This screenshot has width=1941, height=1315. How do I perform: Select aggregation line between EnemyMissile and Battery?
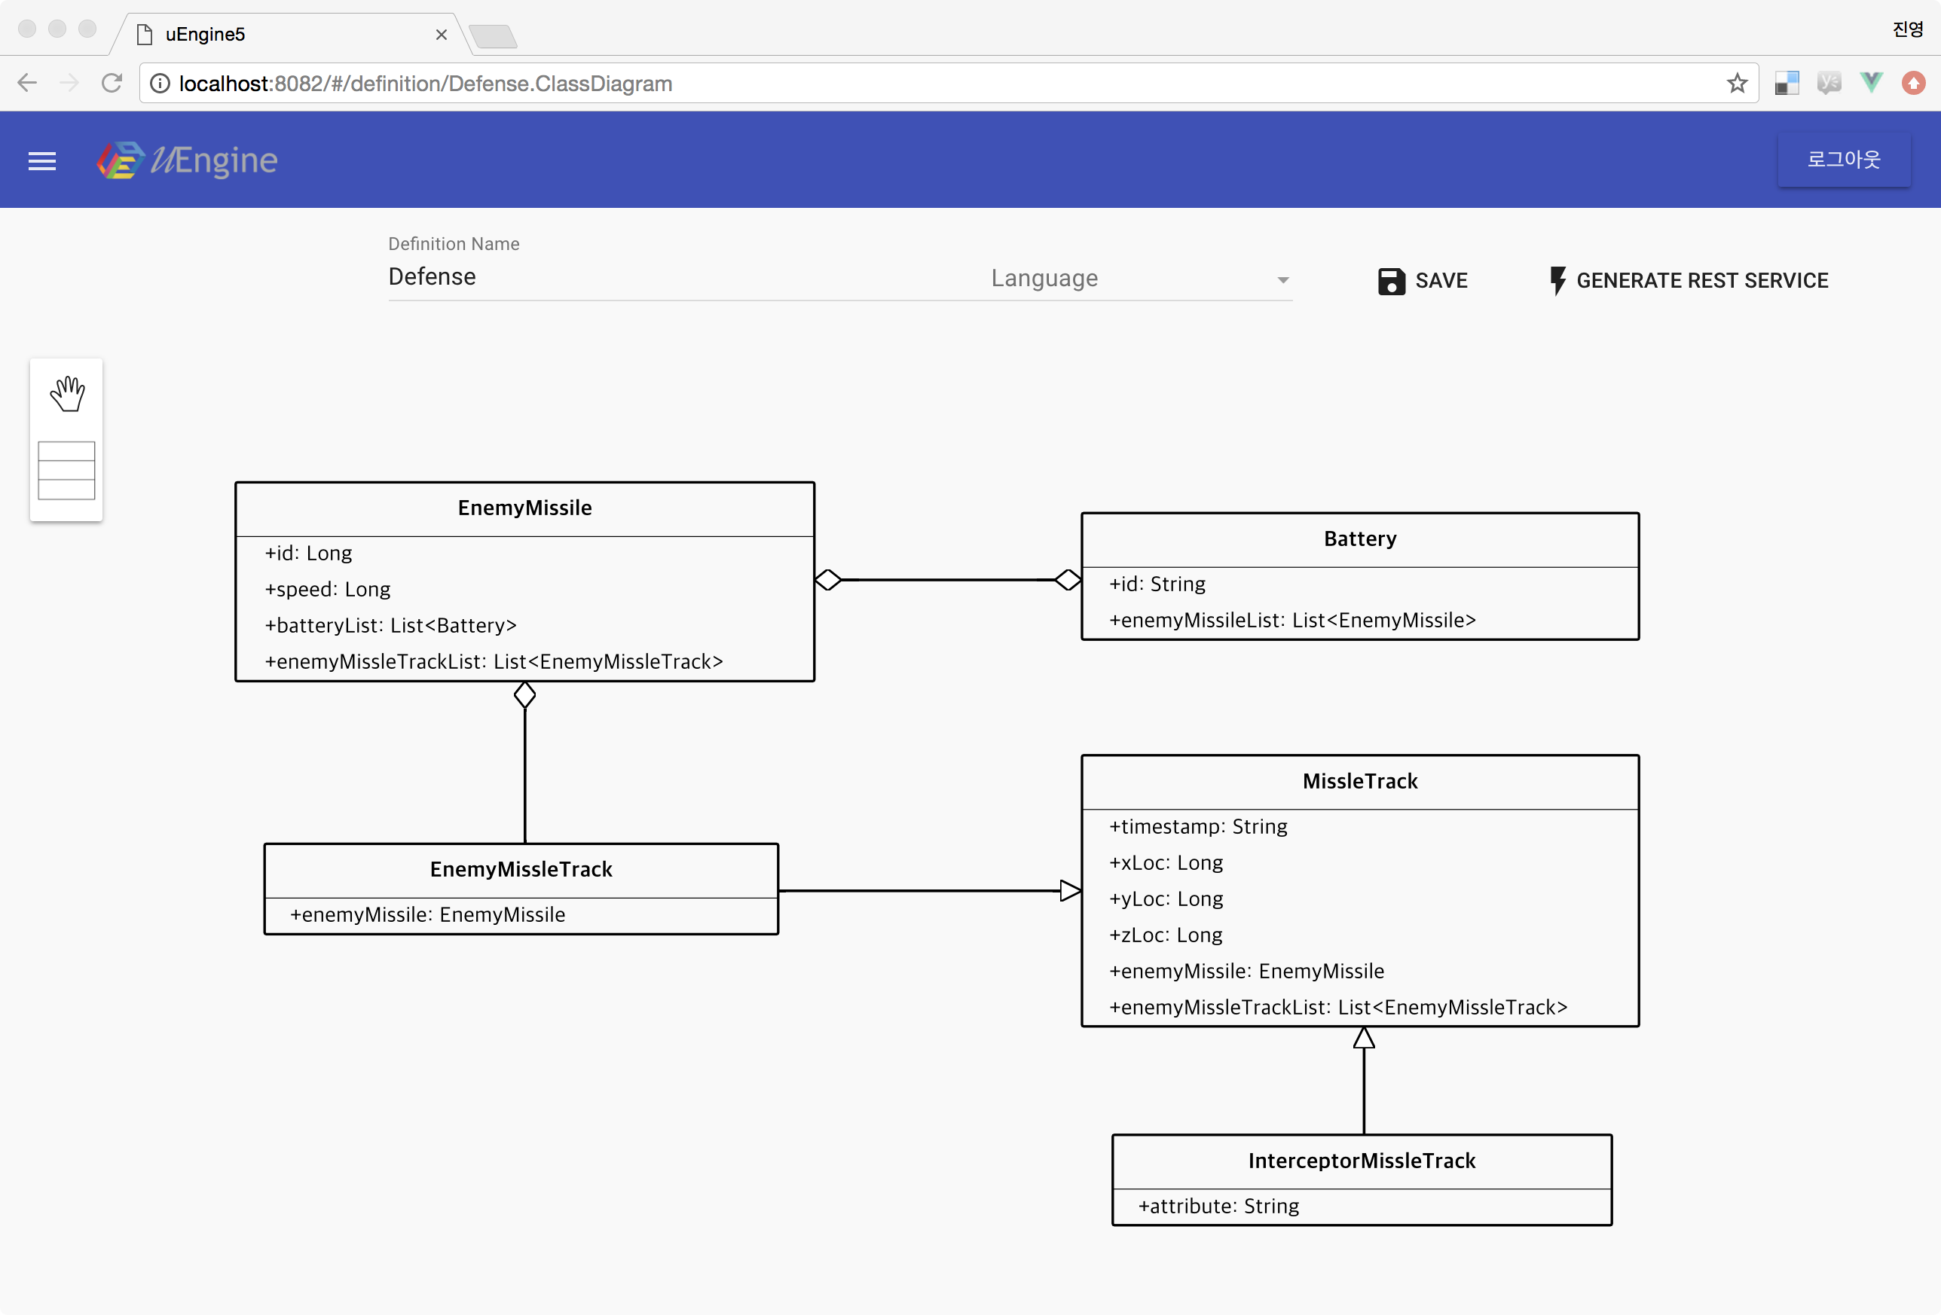click(948, 579)
